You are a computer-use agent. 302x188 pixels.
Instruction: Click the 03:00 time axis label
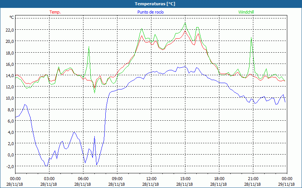pyautogui.click(x=49, y=179)
